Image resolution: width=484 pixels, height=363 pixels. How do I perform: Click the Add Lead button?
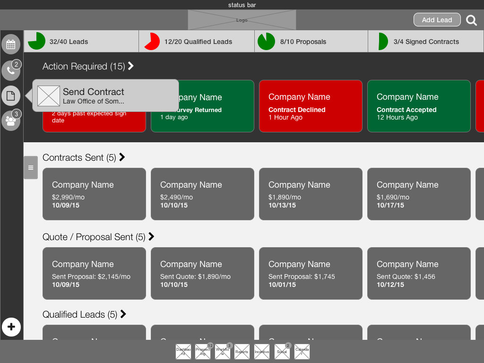(x=437, y=20)
